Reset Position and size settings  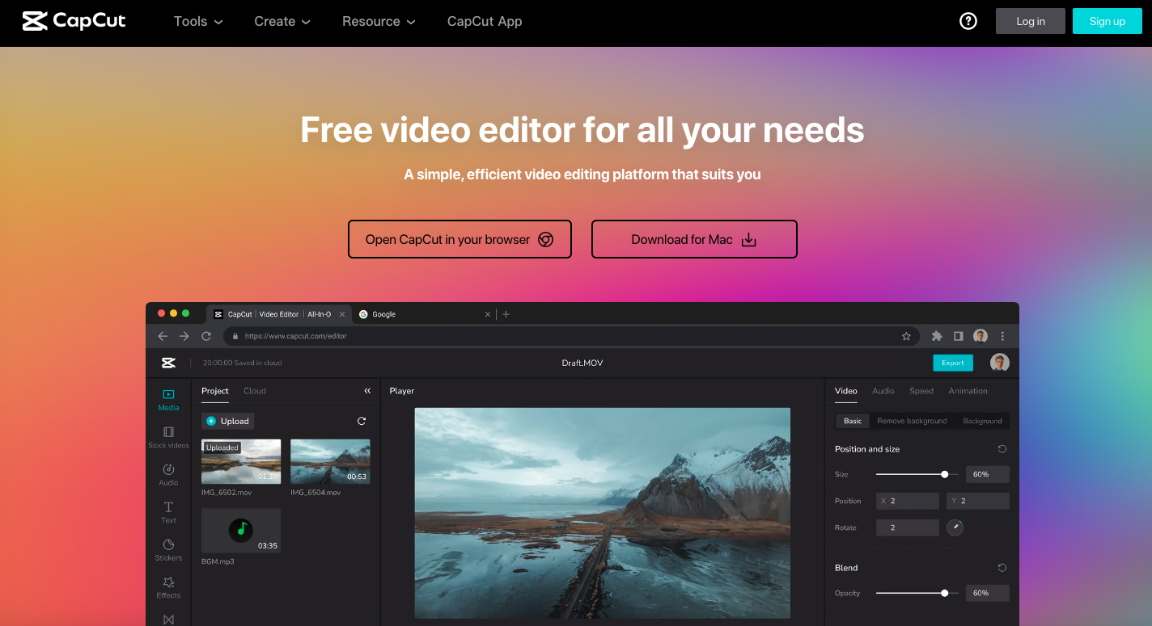[x=1002, y=449]
